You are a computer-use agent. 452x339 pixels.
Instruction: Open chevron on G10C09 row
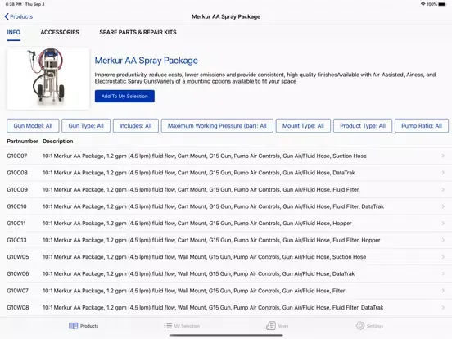click(443, 189)
